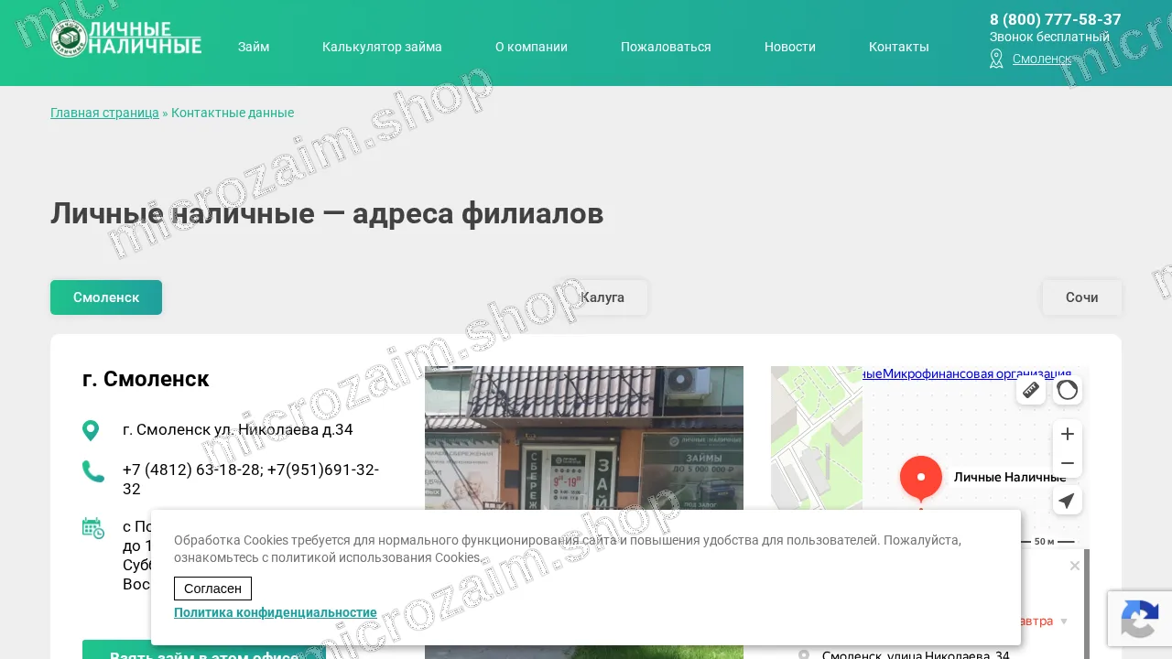Change the city via the Смоленск link
Viewport: 1172px width, 659px height.
point(1042,59)
